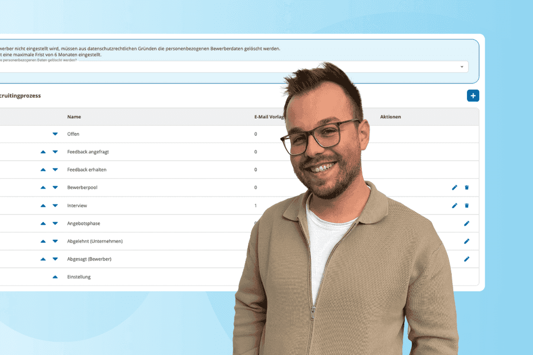Edit the Interview stage with the pencil icon
This screenshot has height=355, width=533.
[454, 205]
